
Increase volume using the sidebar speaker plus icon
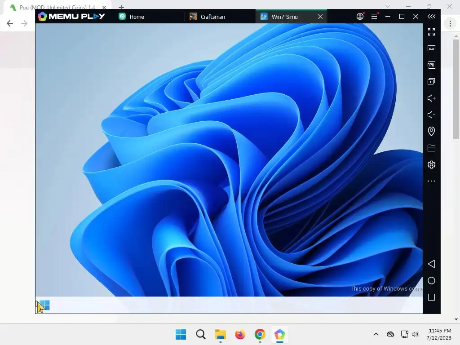coord(431,98)
